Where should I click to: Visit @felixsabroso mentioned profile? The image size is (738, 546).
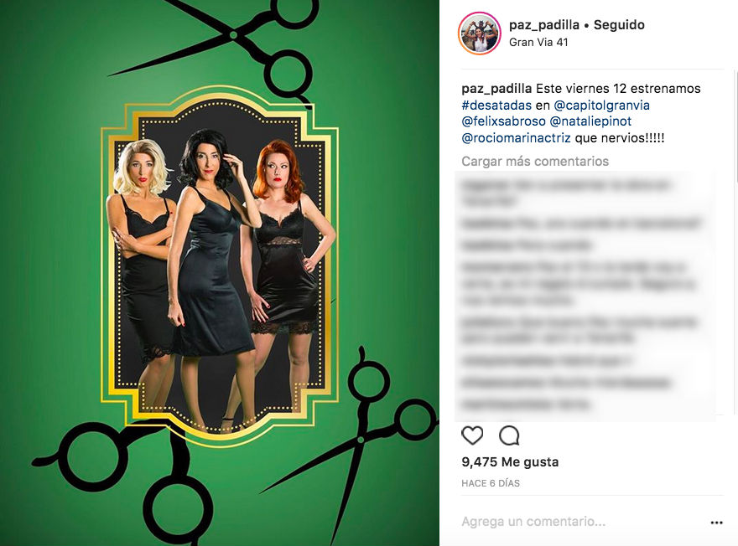click(x=503, y=121)
